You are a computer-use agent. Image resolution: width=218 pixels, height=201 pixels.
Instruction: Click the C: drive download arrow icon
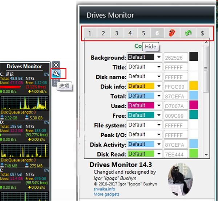pos(29,91)
